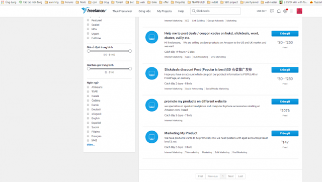Click project icon beside 'Marketing My Product'
This screenshot has height=182, width=322.
151,137
